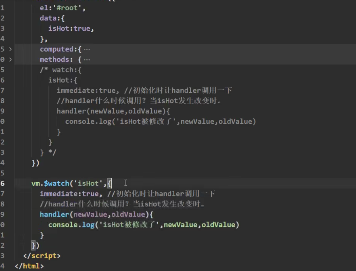Open the ellipsis after methods: {
Viewport: 356px width, 271px height.
pos(87,60)
